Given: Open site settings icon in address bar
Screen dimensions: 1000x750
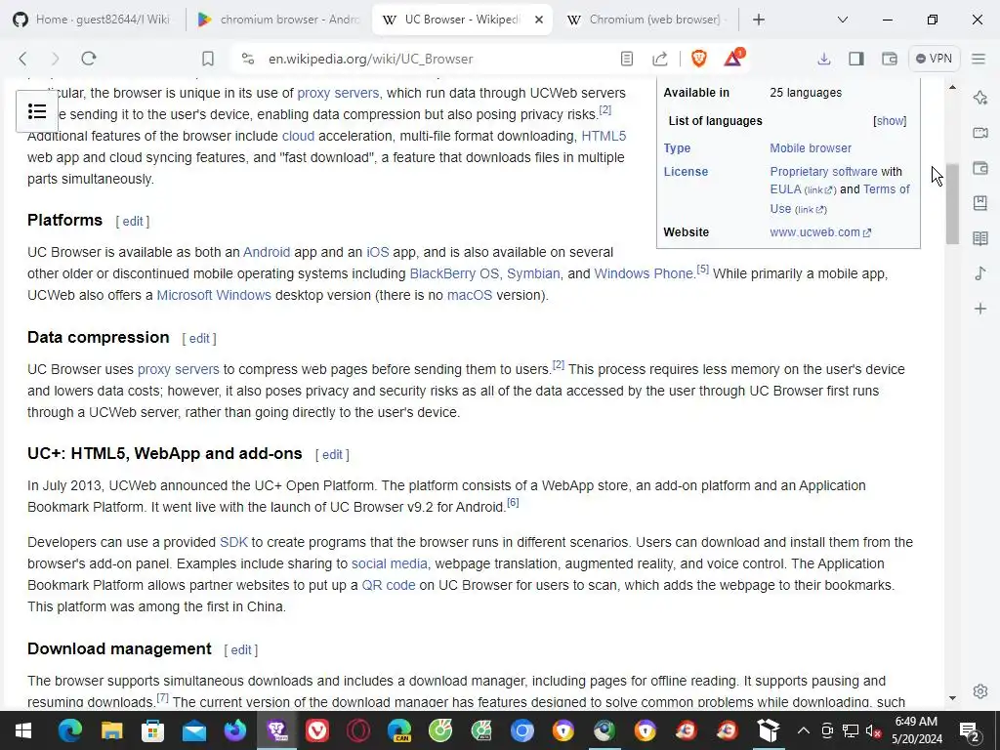Looking at the screenshot, I should 248,59.
